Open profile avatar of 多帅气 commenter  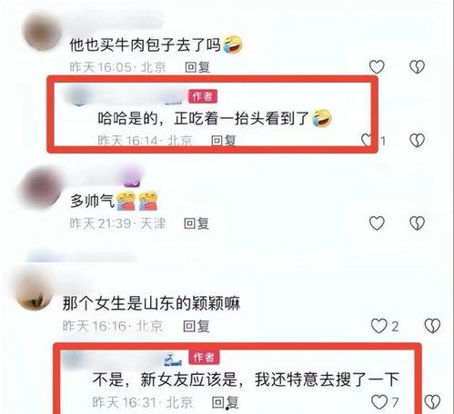[41, 187]
